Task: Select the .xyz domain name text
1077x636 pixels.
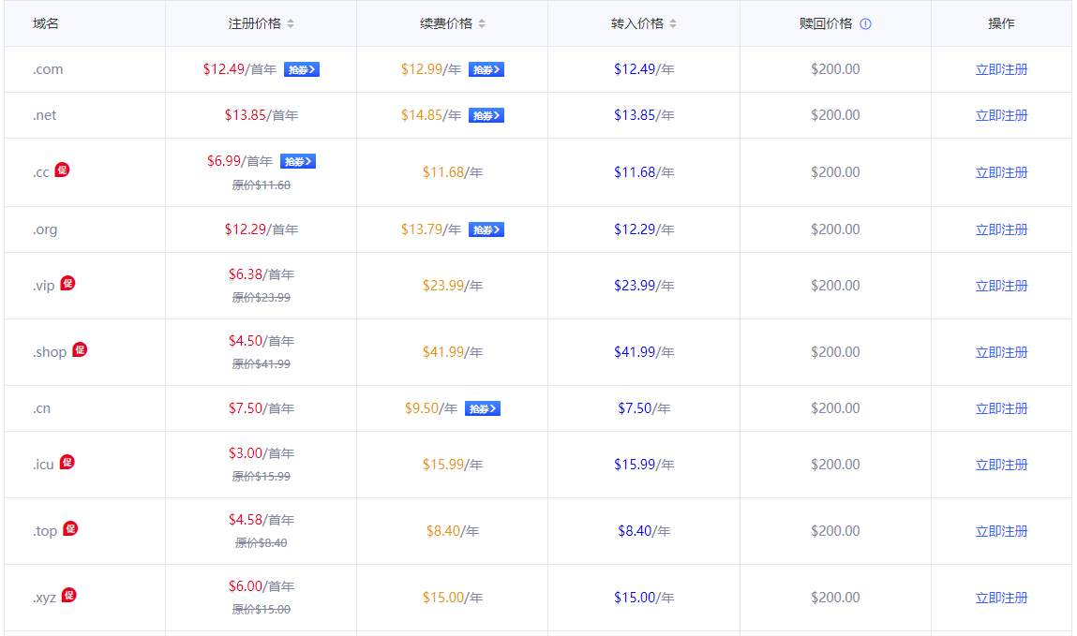Action: click(45, 598)
